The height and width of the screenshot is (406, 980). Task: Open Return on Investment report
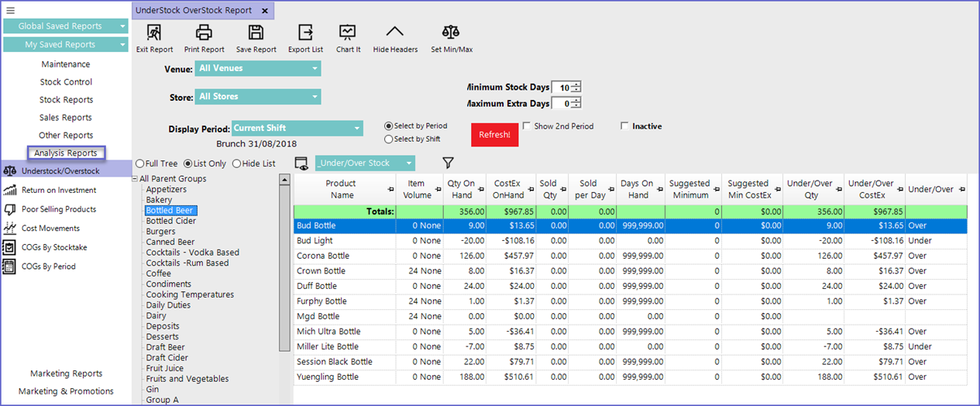click(x=59, y=191)
